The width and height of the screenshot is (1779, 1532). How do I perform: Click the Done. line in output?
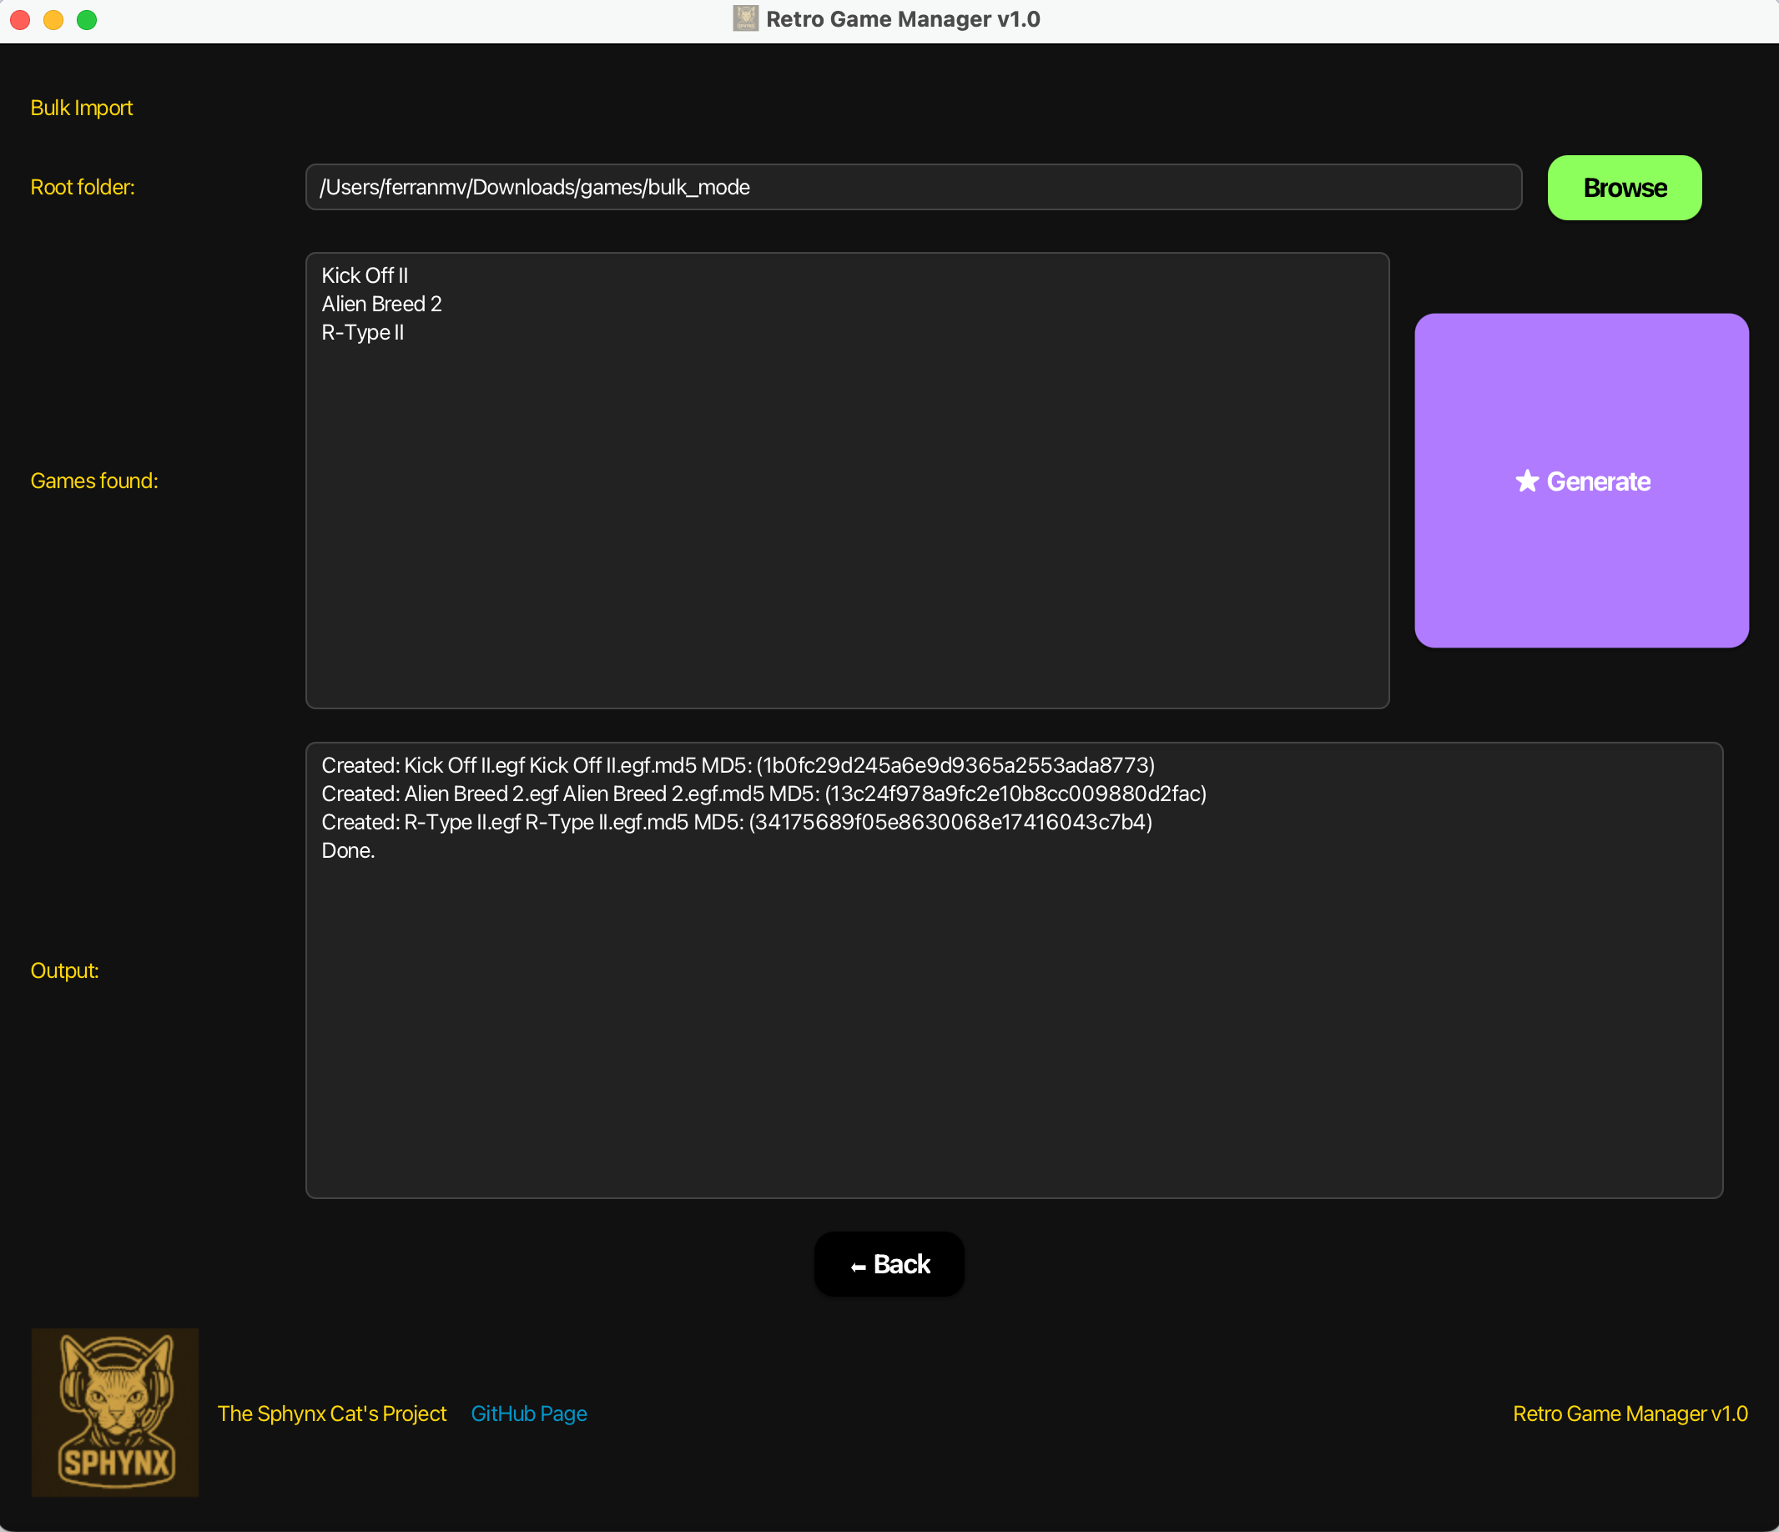pos(348,850)
